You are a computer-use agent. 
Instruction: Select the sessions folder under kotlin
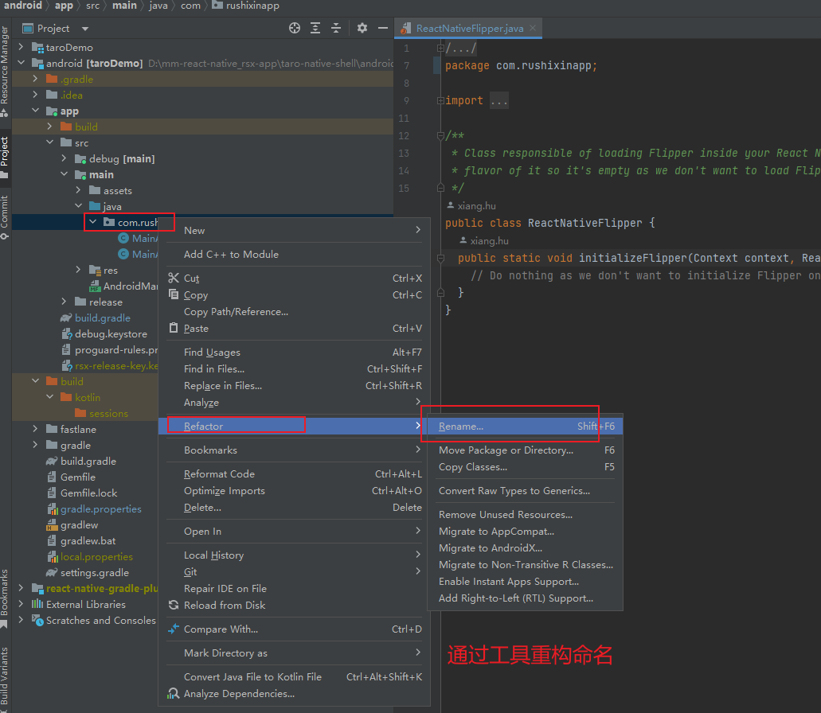[108, 413]
